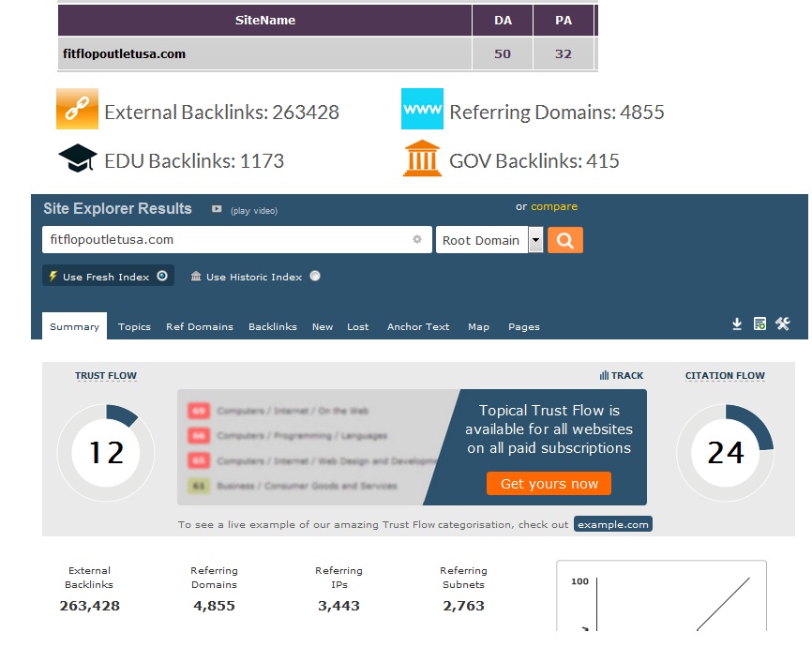This screenshot has height=647, width=812.
Task: Click the 4,855 referring domains value
Action: [214, 606]
